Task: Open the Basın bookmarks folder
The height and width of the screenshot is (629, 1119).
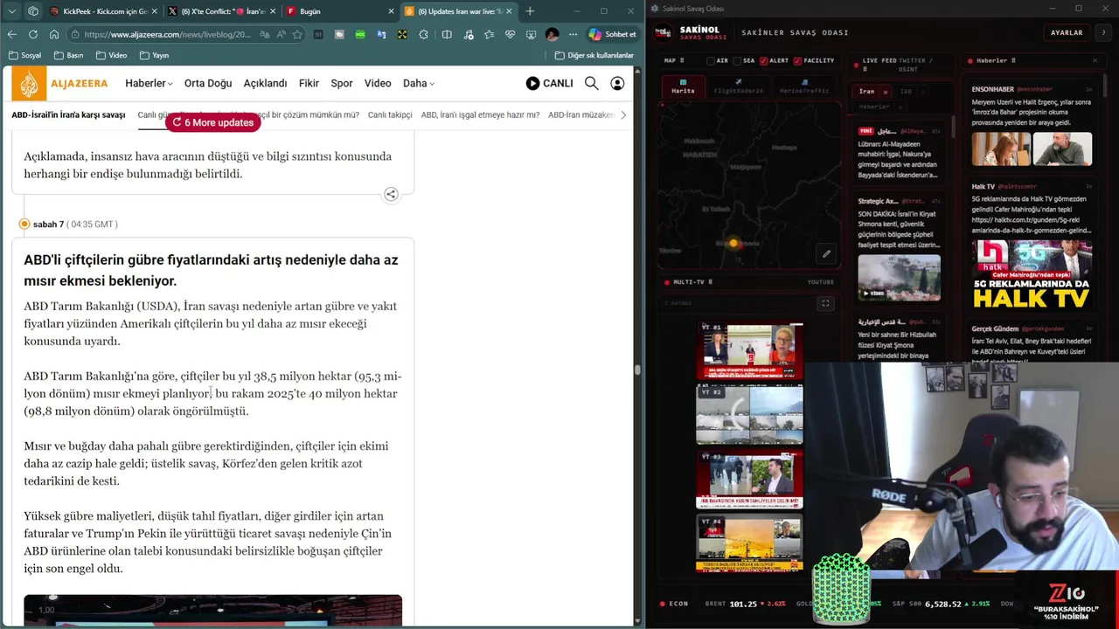Action: 69,55
